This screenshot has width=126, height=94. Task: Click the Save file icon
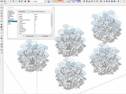click(x=5, y=1)
